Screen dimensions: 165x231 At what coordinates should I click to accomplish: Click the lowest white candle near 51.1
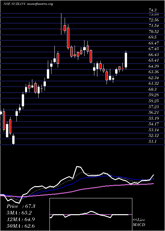14,140
